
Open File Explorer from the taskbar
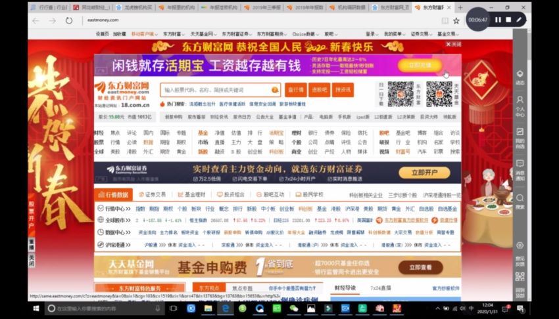208,308
